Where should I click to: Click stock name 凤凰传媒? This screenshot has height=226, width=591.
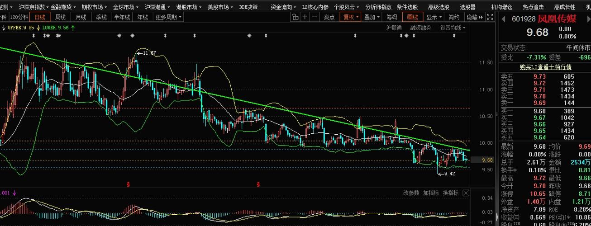[x=557, y=19]
